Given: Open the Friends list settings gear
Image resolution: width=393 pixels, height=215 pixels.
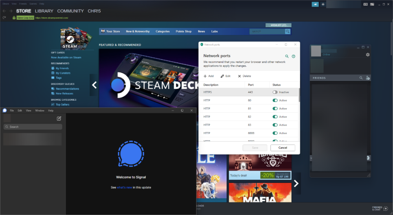Looking at the screenshot, I should pyautogui.click(x=367, y=55).
